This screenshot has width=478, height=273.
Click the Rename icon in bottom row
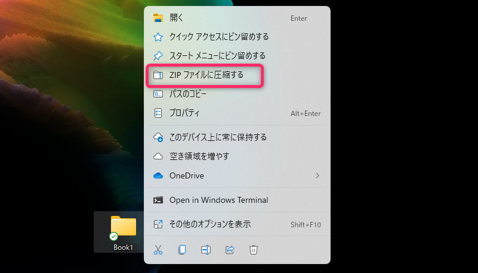206,250
